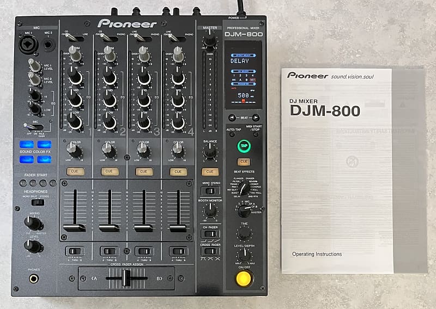Touch the channel 3 fader
436x309 pixels.
[x=144, y=228]
